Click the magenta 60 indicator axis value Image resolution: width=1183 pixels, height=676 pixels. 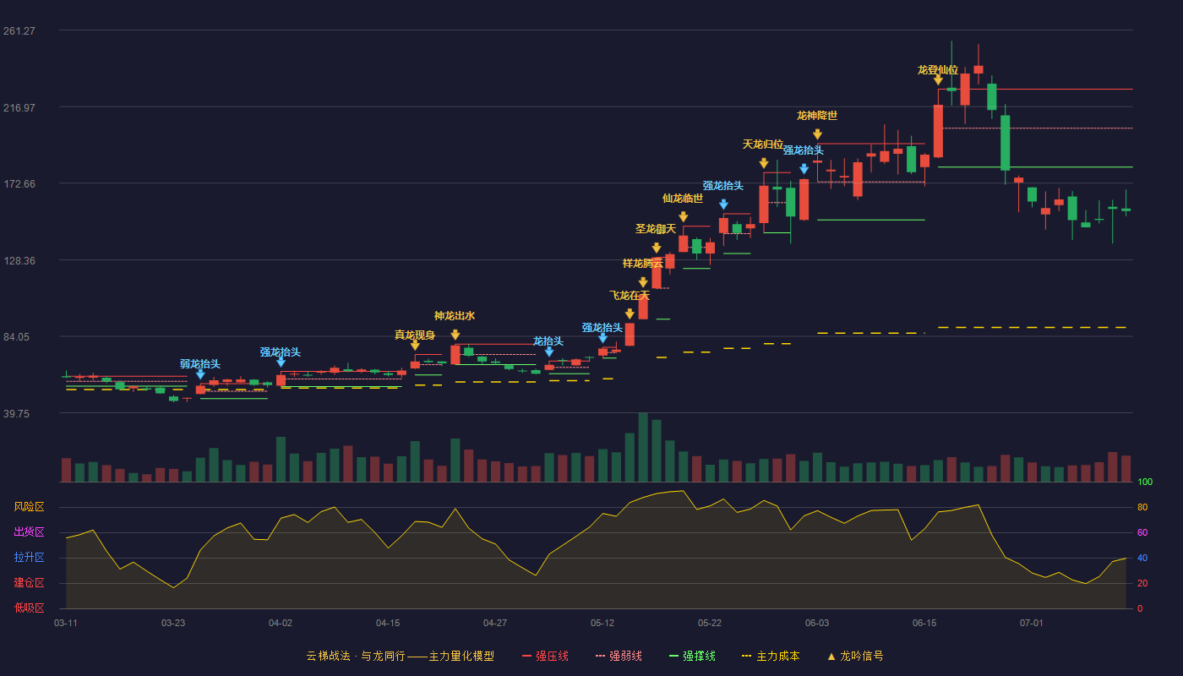click(1142, 532)
